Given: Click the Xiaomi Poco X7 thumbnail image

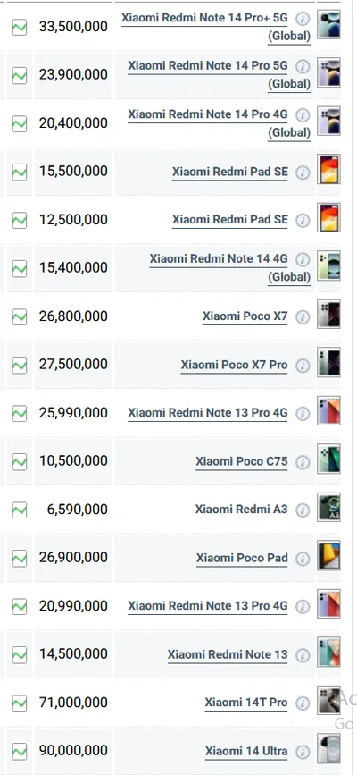Looking at the screenshot, I should pos(328,314).
